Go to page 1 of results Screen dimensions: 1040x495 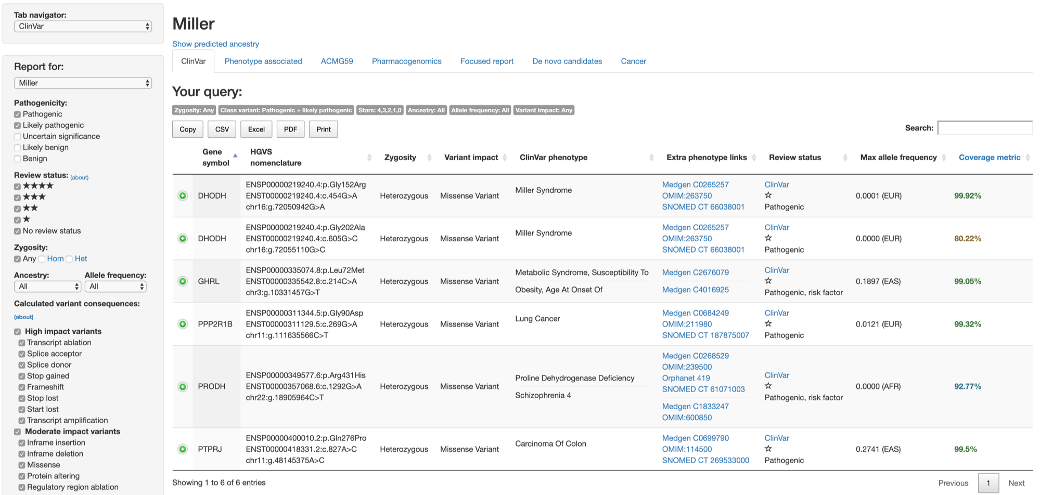coord(988,483)
